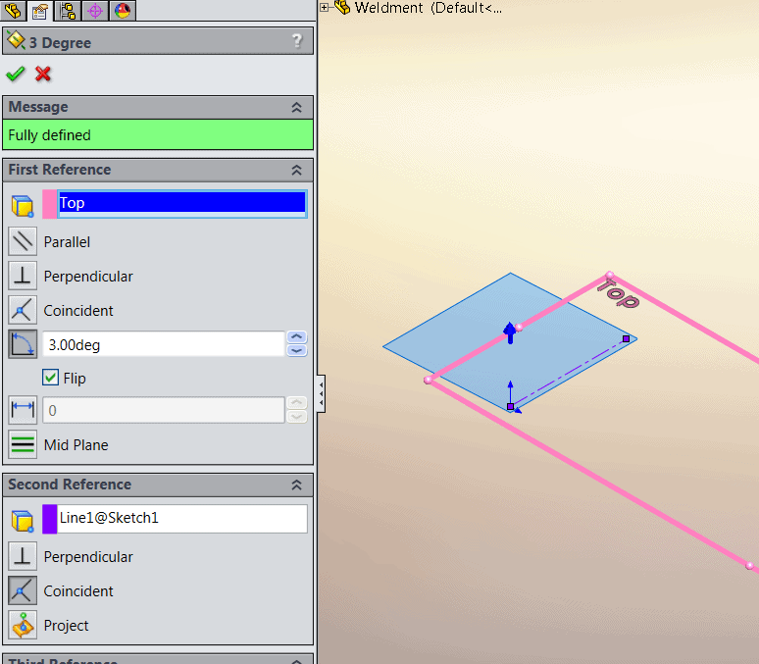The height and width of the screenshot is (664, 759).
Task: Accept the plane with green checkmark
Action: point(16,75)
